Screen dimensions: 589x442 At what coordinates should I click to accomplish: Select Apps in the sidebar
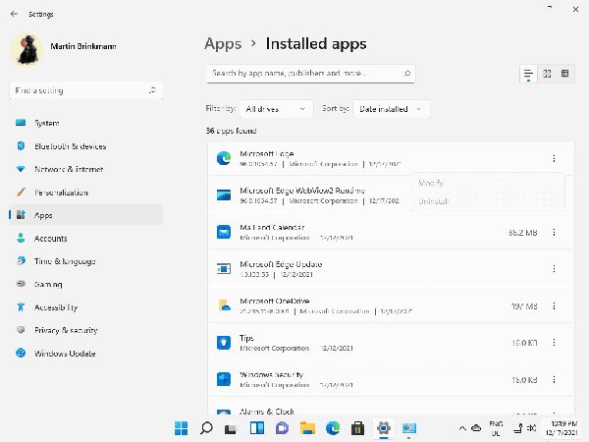(x=86, y=215)
